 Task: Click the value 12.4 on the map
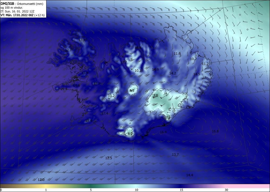[82, 40]
